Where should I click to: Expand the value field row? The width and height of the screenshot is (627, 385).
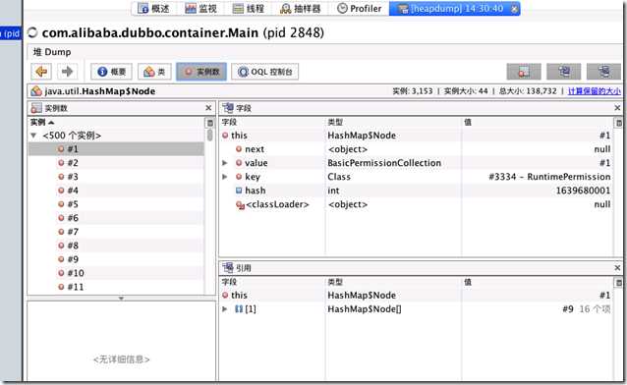coord(225,163)
